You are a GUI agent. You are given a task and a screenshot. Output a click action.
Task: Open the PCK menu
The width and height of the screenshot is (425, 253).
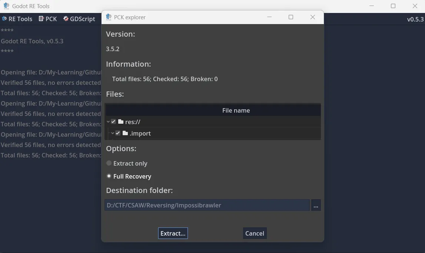tap(48, 19)
